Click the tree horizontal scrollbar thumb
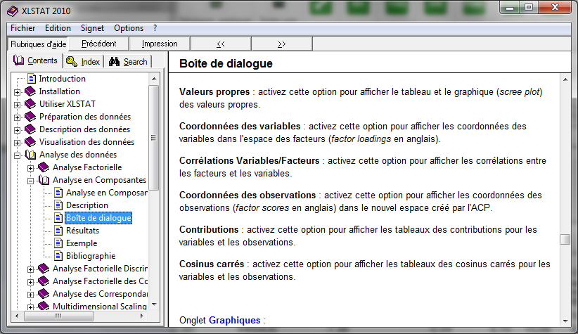 coord(58,316)
